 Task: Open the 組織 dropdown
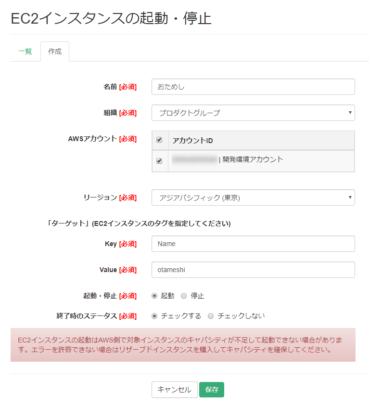point(253,113)
